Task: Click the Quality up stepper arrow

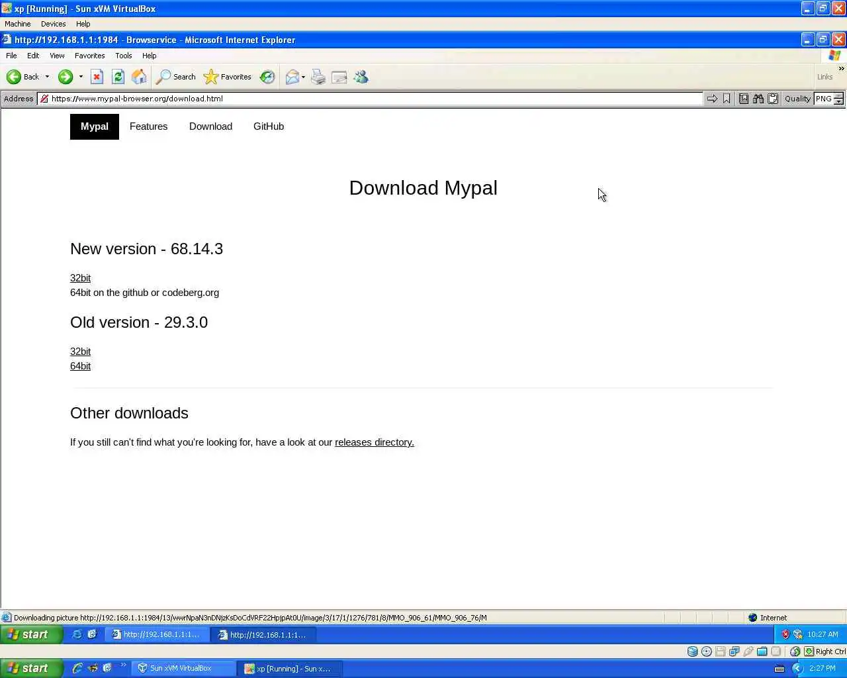Action: pyautogui.click(x=838, y=95)
